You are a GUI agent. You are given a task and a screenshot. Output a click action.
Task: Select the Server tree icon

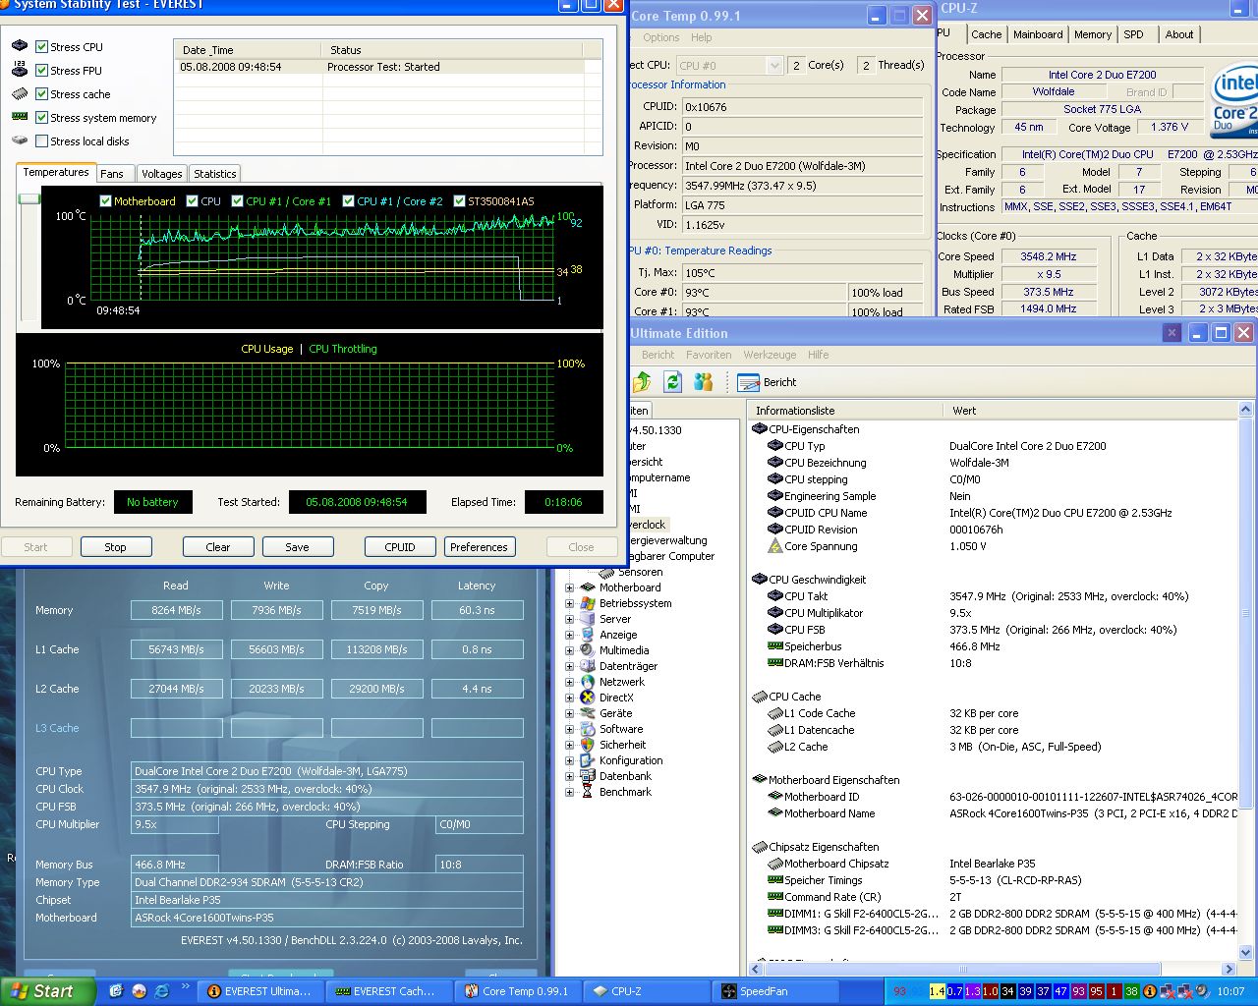tap(587, 619)
